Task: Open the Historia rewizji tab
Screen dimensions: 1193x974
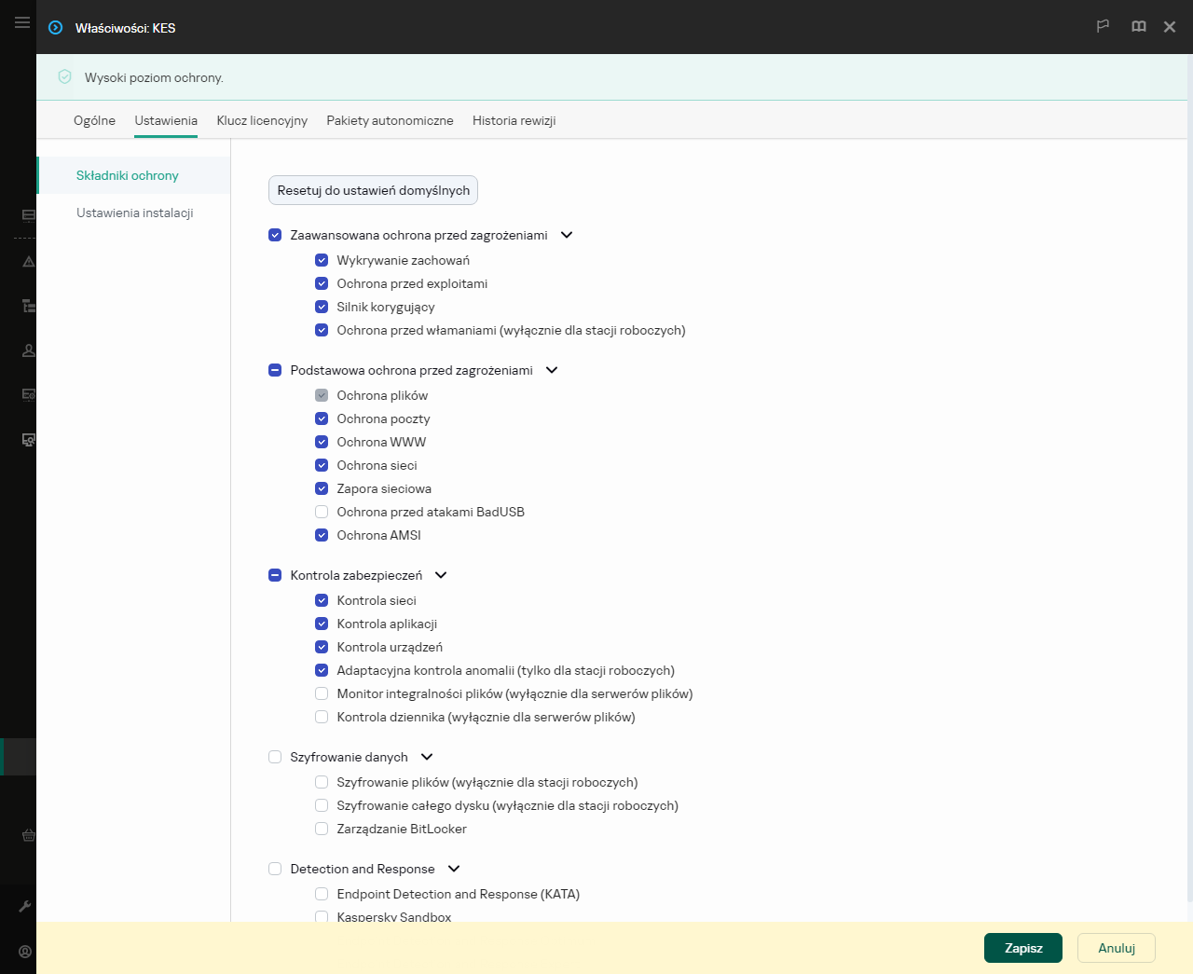Action: [514, 120]
